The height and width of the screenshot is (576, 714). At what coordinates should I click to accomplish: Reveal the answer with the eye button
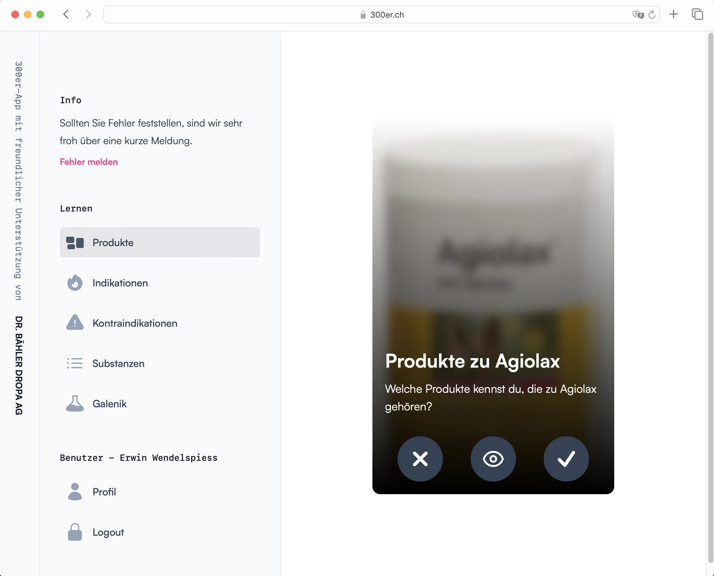(493, 459)
